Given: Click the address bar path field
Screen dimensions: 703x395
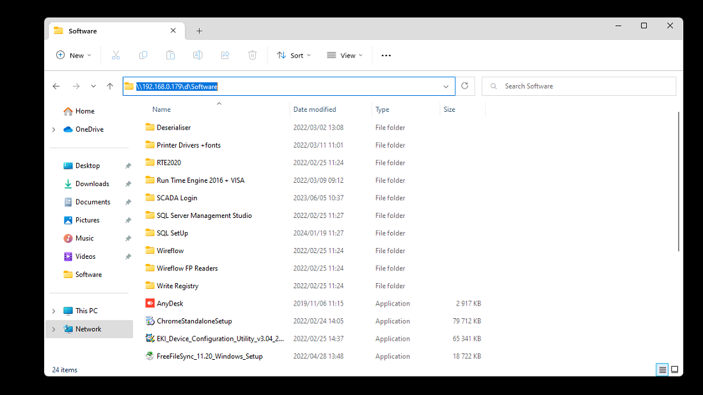Looking at the screenshot, I should tap(288, 86).
